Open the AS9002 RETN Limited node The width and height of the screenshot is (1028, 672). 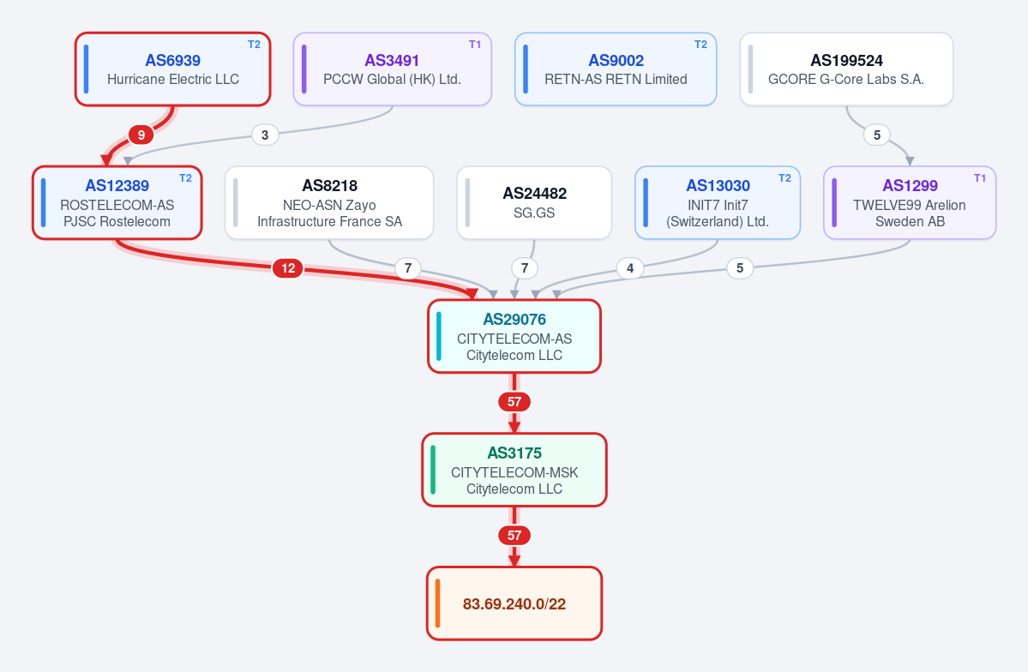pos(616,69)
